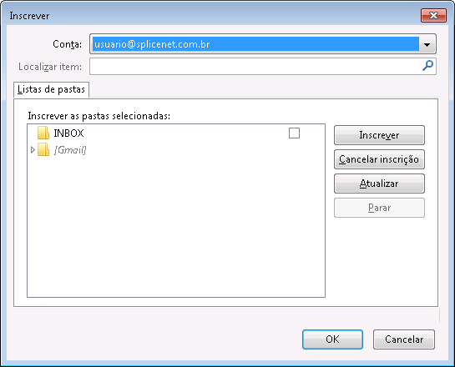
Task: Click Cancelar inscrição button
Action: point(379,159)
